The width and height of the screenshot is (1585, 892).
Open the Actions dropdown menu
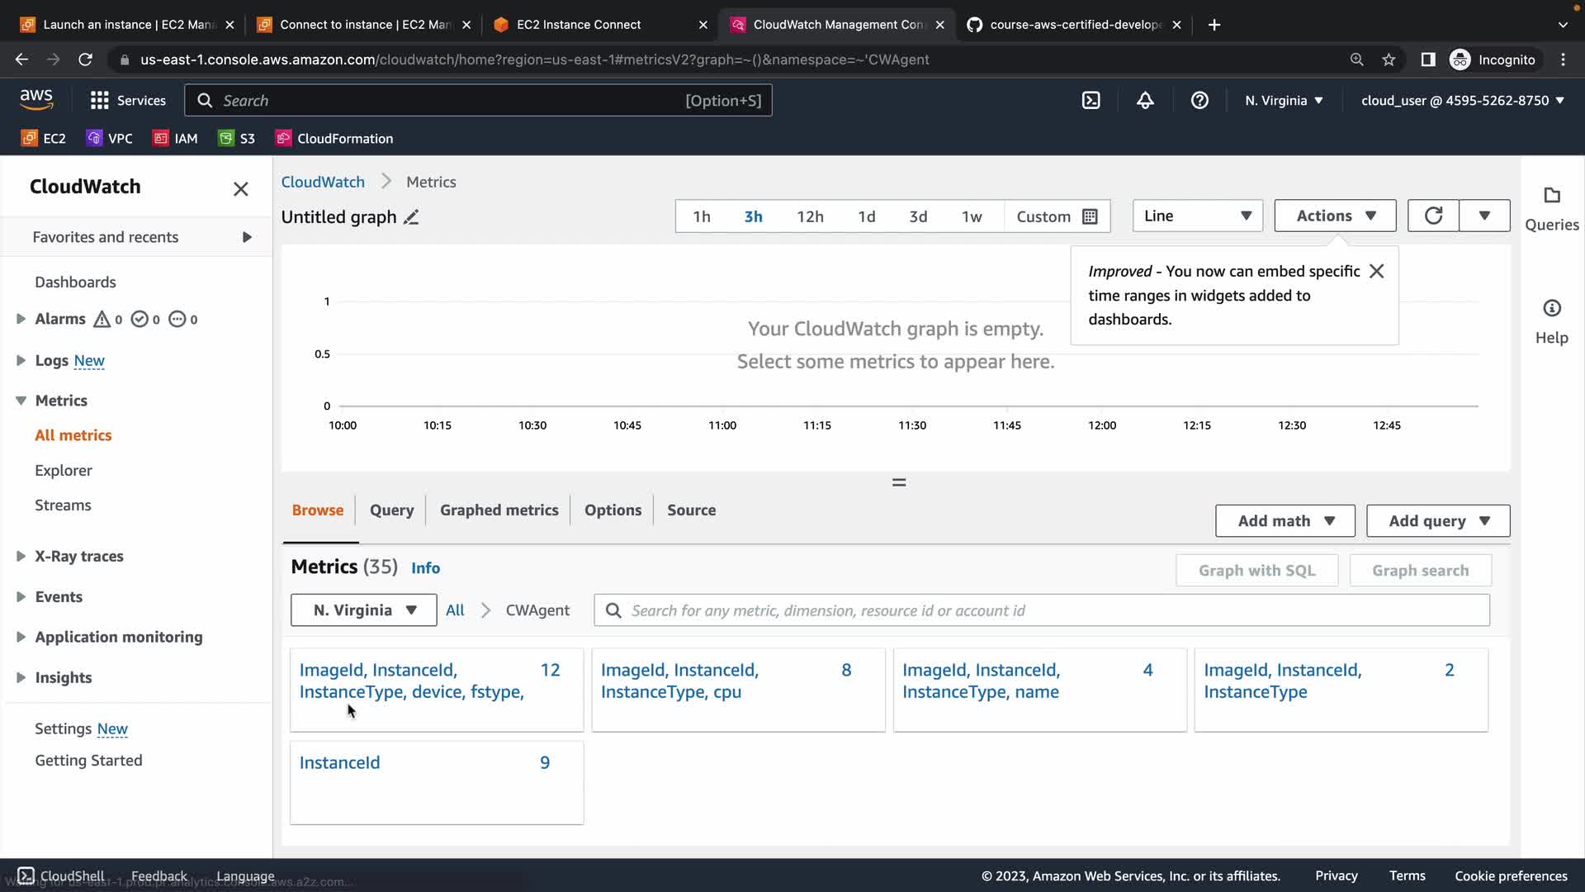pyautogui.click(x=1335, y=216)
